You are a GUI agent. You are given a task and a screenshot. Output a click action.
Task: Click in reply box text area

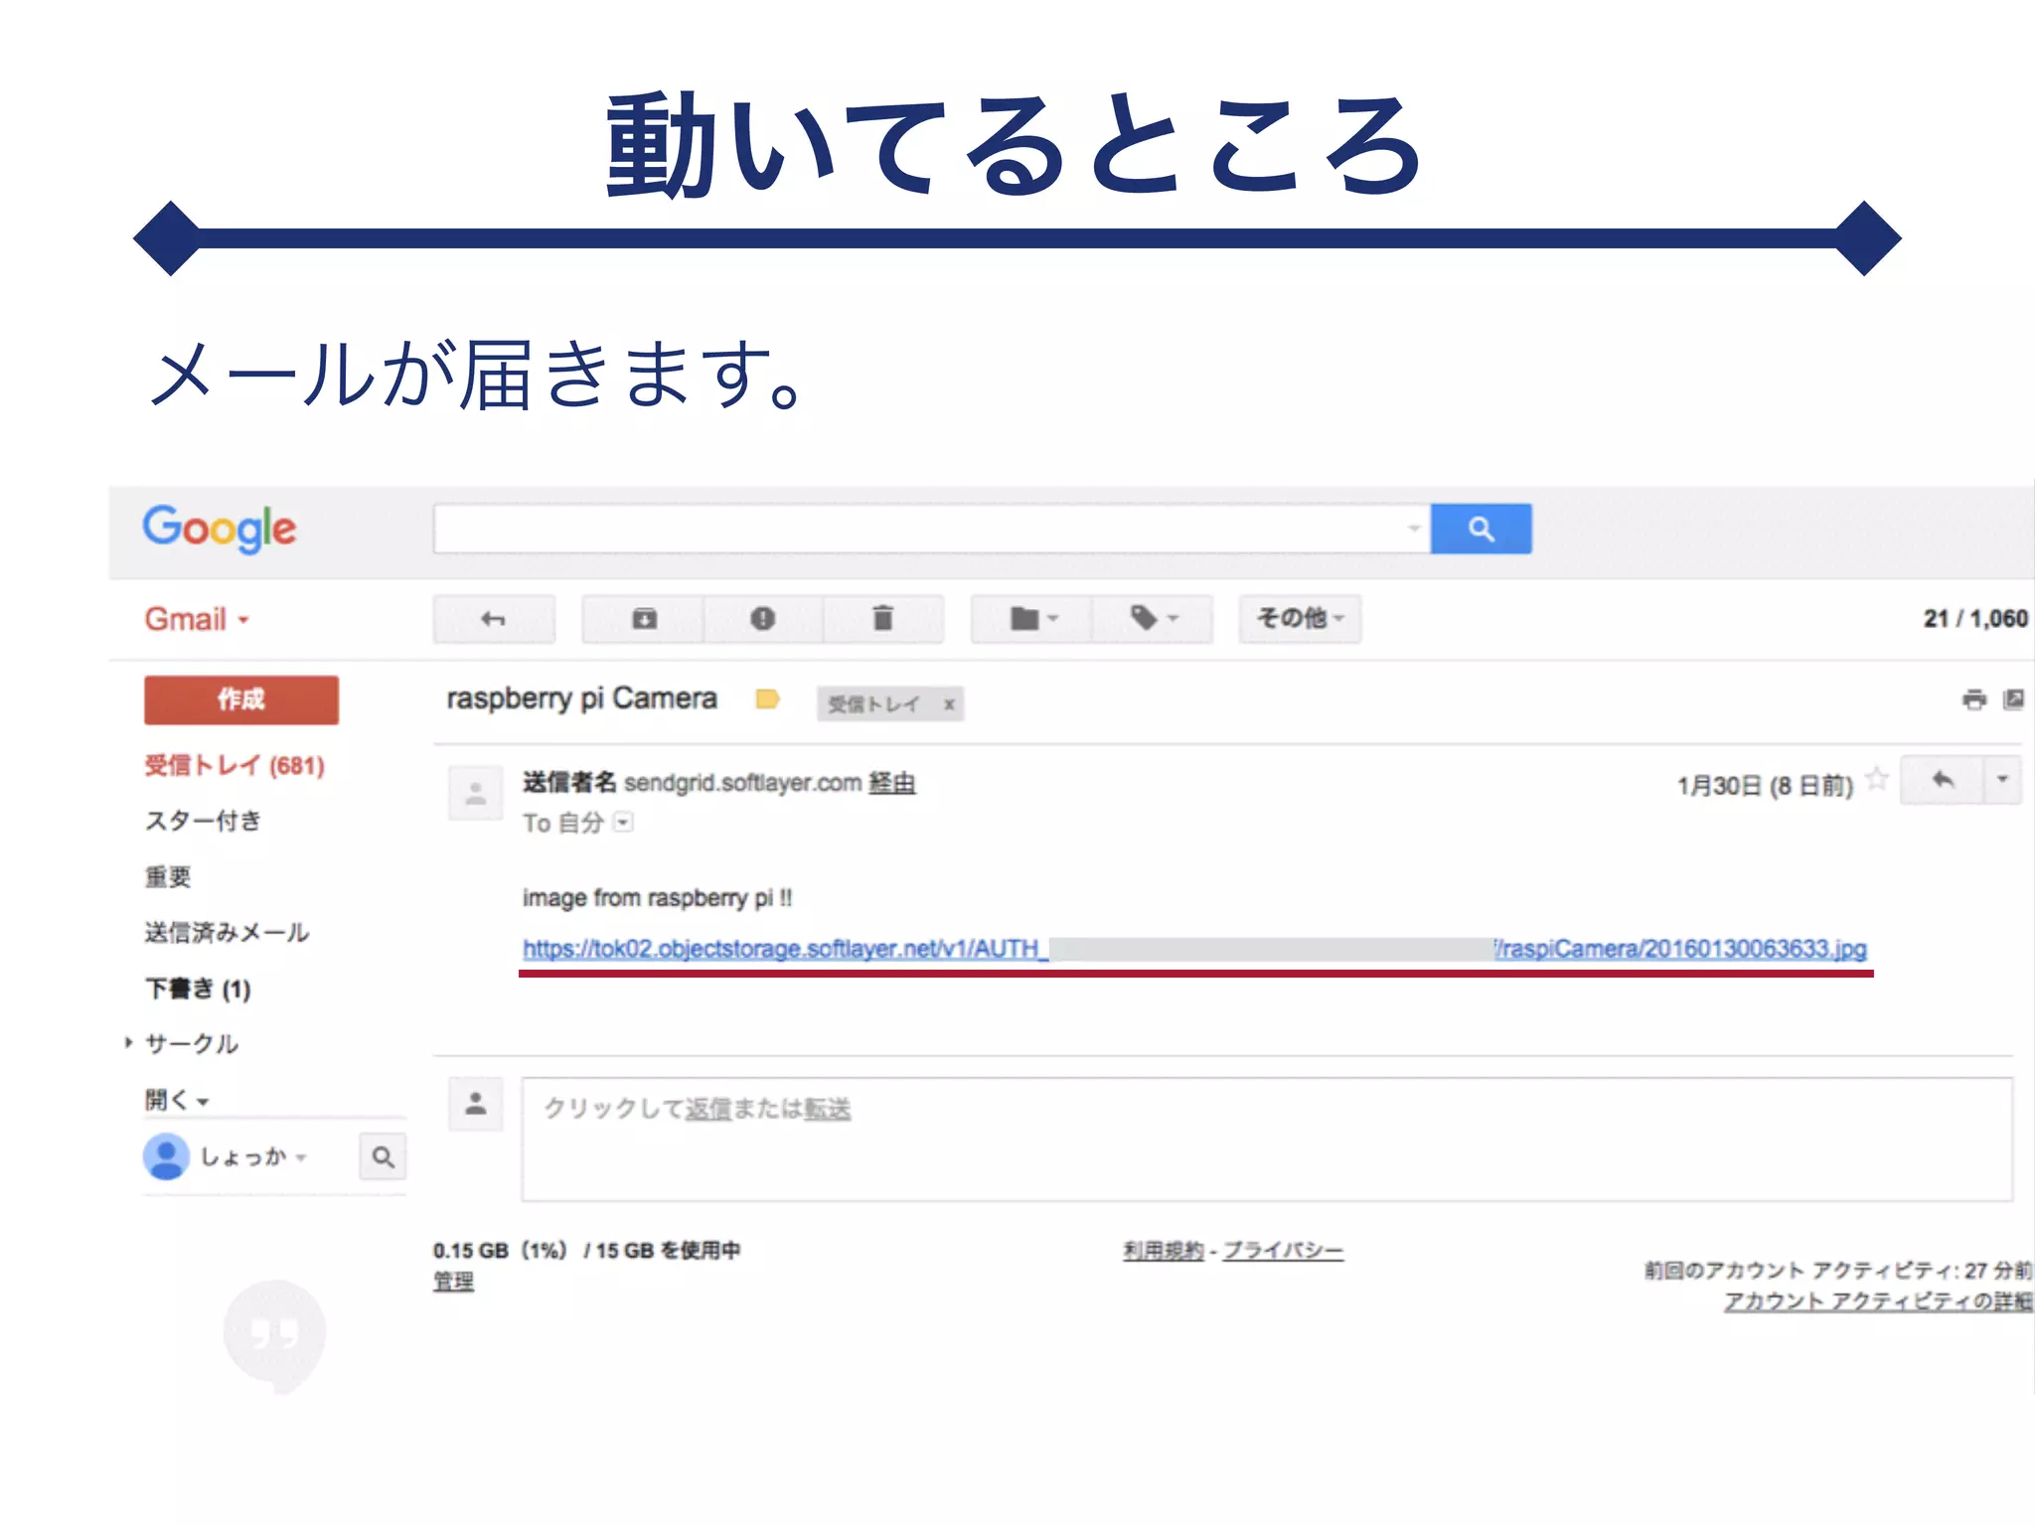pos(1267,1140)
